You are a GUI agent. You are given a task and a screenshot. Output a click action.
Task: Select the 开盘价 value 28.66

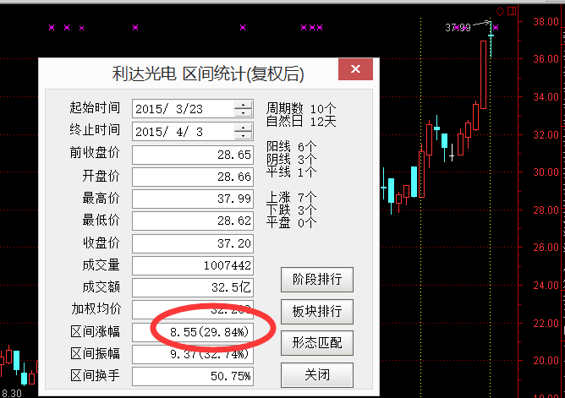tap(193, 177)
